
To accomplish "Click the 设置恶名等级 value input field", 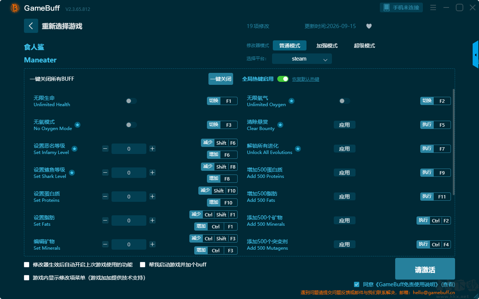I will coord(129,149).
